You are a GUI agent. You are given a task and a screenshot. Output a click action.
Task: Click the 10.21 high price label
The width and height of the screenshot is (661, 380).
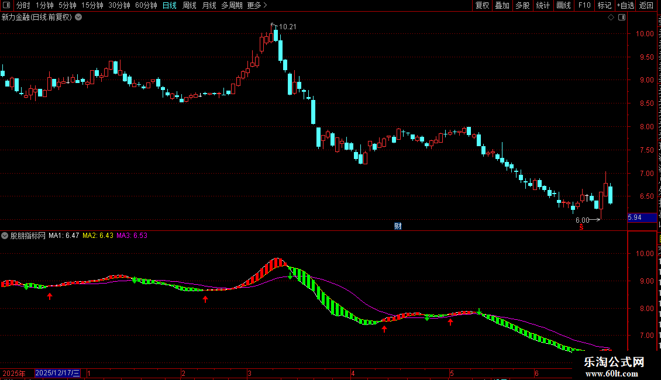tap(287, 27)
